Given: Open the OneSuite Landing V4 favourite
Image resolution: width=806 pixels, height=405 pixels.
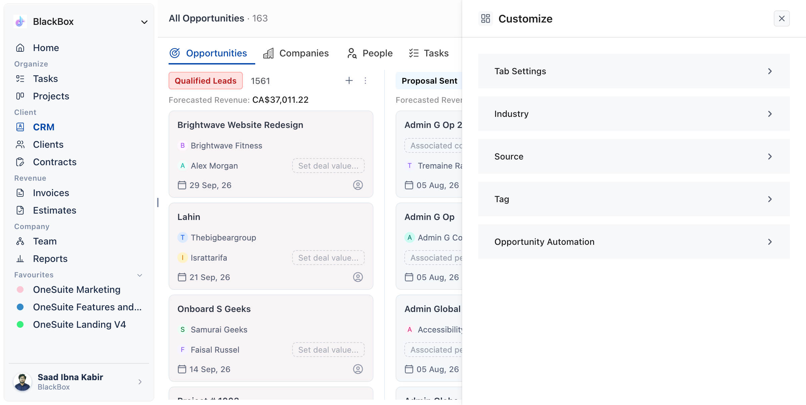Looking at the screenshot, I should click(79, 324).
